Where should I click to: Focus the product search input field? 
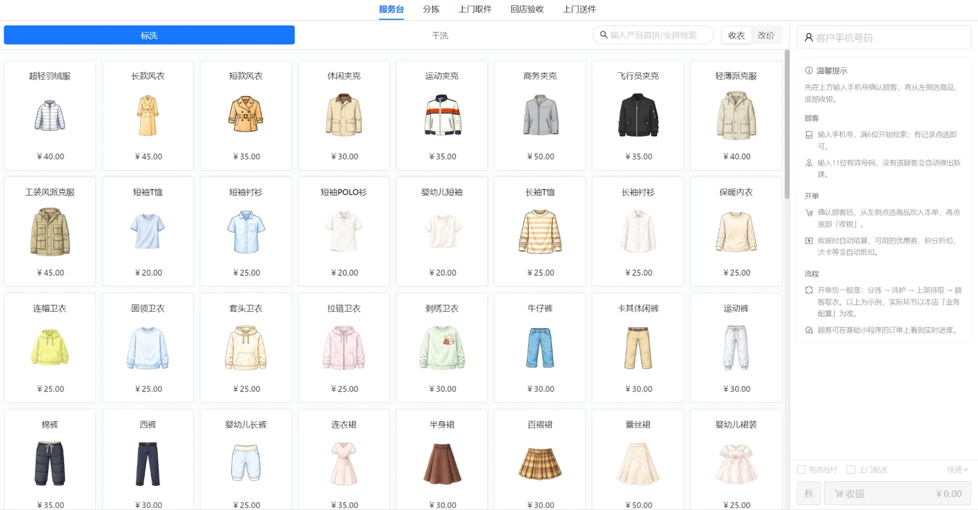[x=653, y=35]
